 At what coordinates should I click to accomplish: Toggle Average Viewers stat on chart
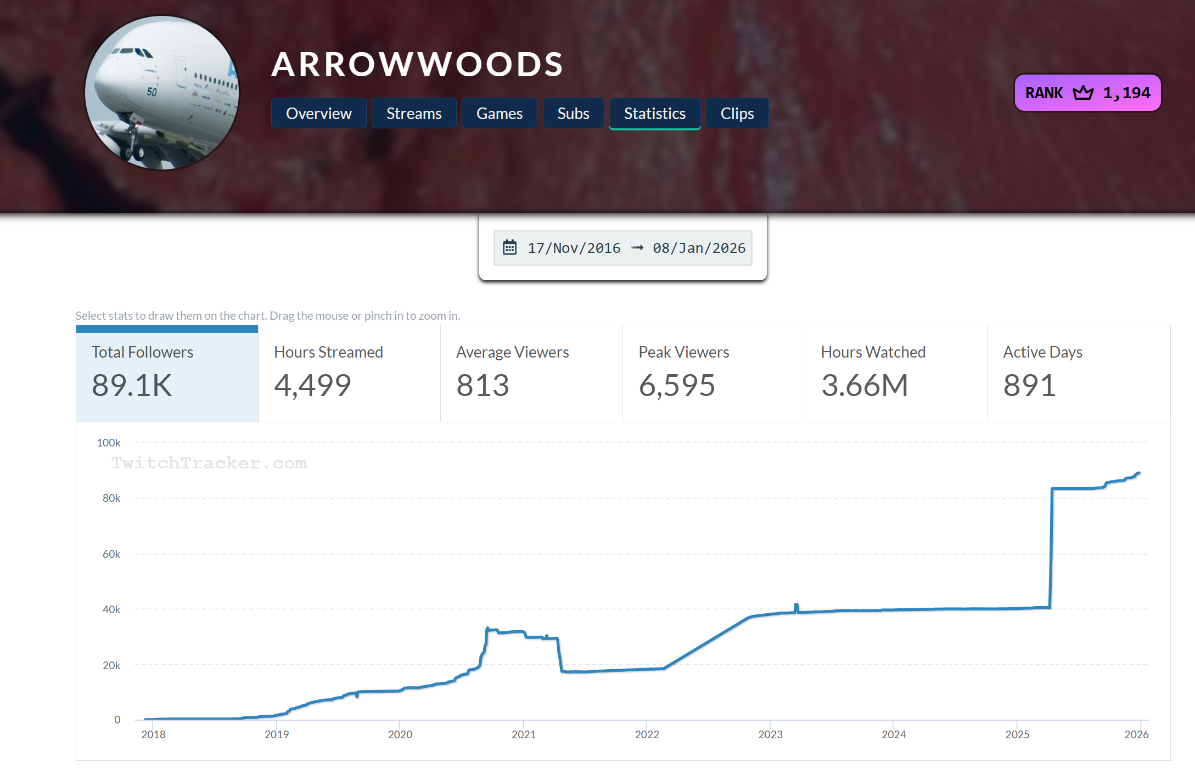pos(531,374)
